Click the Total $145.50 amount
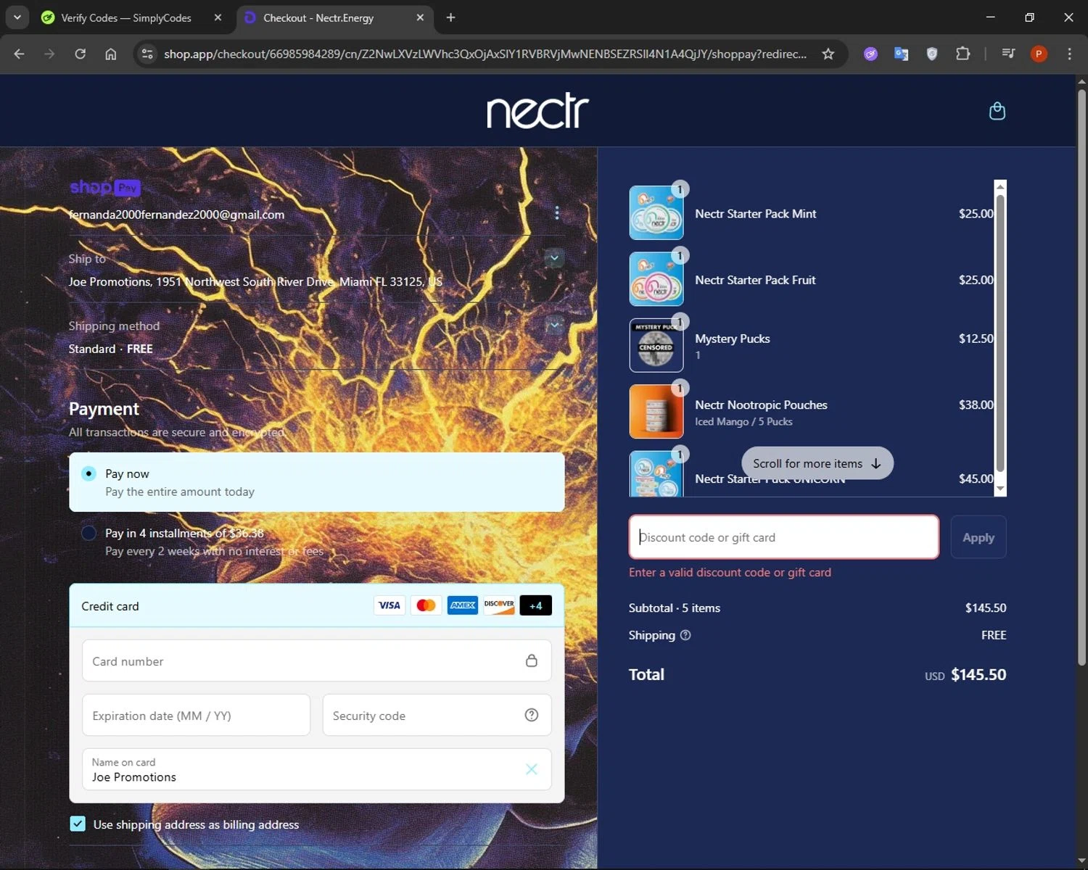This screenshot has height=870, width=1088. [978, 674]
